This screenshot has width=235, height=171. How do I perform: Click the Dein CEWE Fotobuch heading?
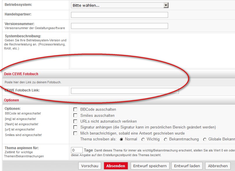click(21, 74)
